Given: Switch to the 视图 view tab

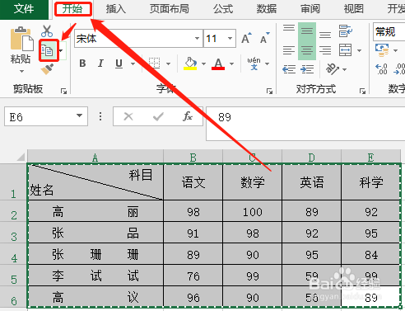Looking at the screenshot, I should [354, 9].
